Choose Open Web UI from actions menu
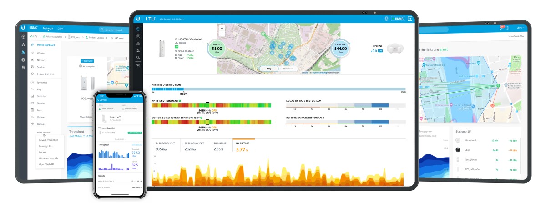 coord(46,164)
